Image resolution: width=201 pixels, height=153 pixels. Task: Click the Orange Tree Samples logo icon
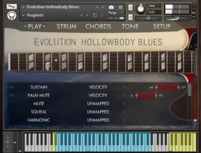click(x=12, y=15)
